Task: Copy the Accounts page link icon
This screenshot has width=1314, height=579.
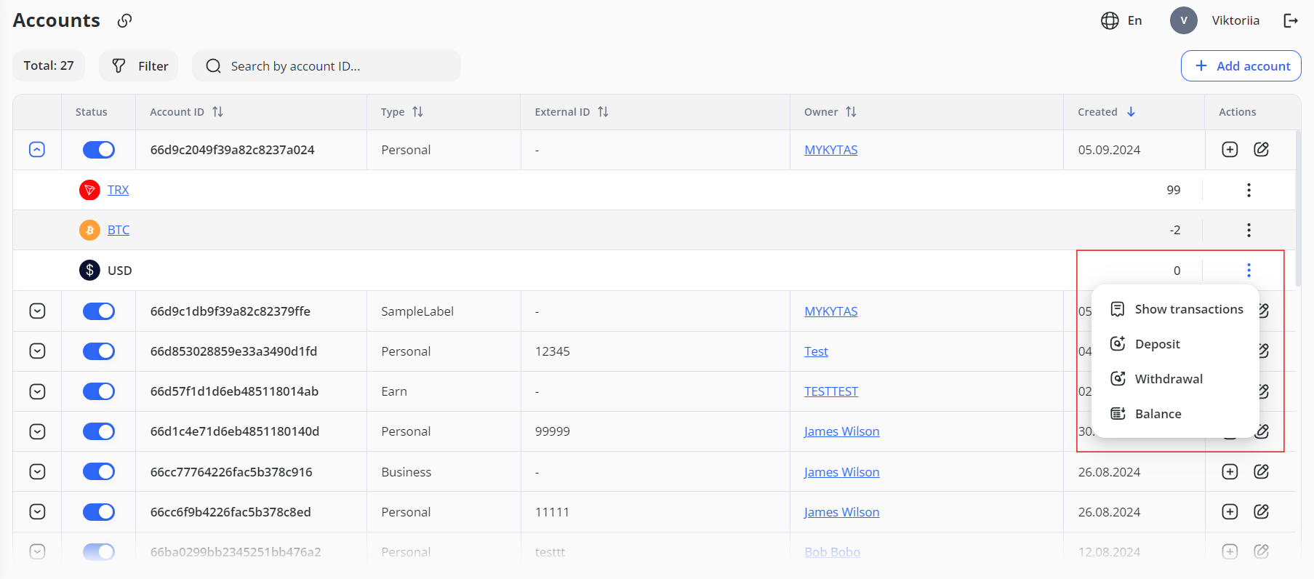Action: pos(124,20)
